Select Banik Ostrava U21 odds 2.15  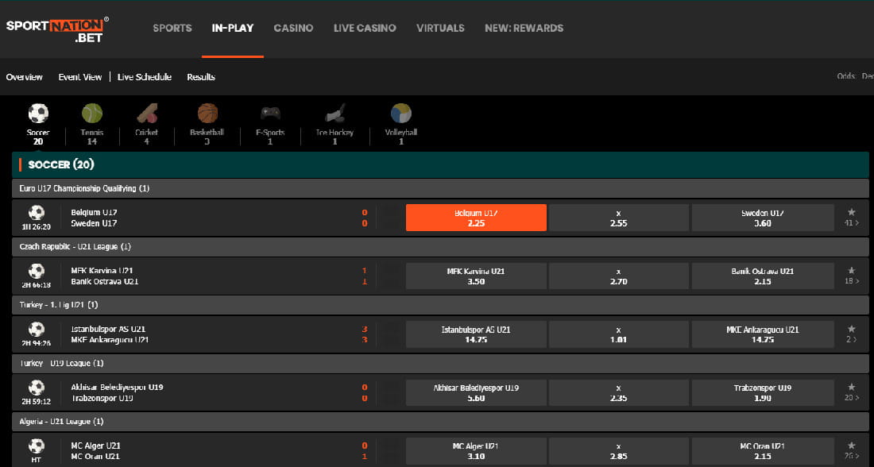763,276
